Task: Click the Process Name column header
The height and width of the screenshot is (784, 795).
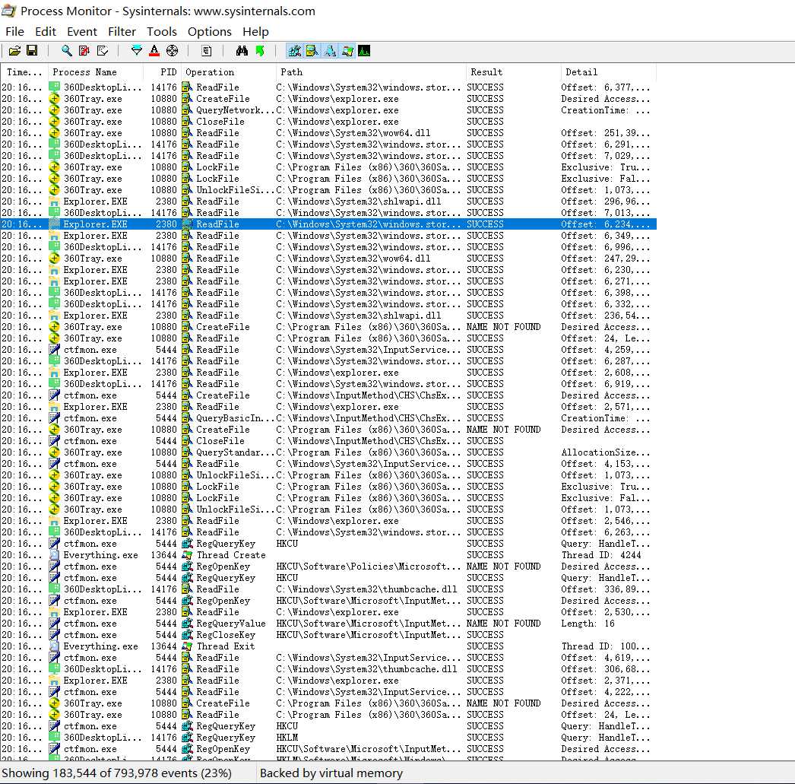Action: coord(95,72)
